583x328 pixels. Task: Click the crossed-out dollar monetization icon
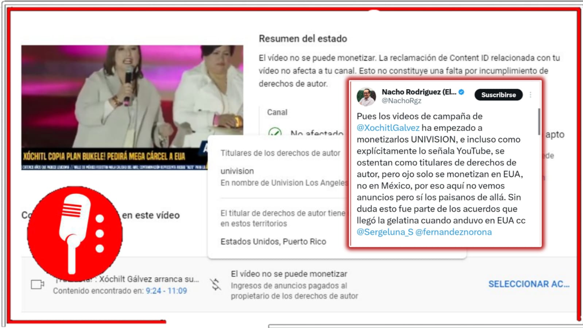pyautogui.click(x=216, y=285)
